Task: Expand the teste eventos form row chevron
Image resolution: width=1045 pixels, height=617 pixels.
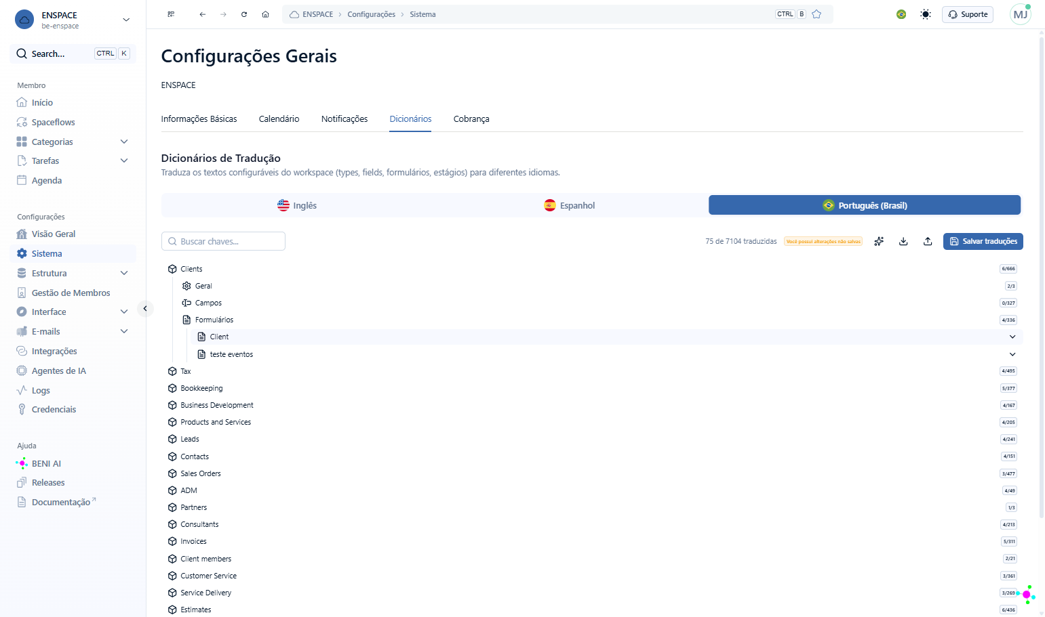Action: tap(1012, 355)
